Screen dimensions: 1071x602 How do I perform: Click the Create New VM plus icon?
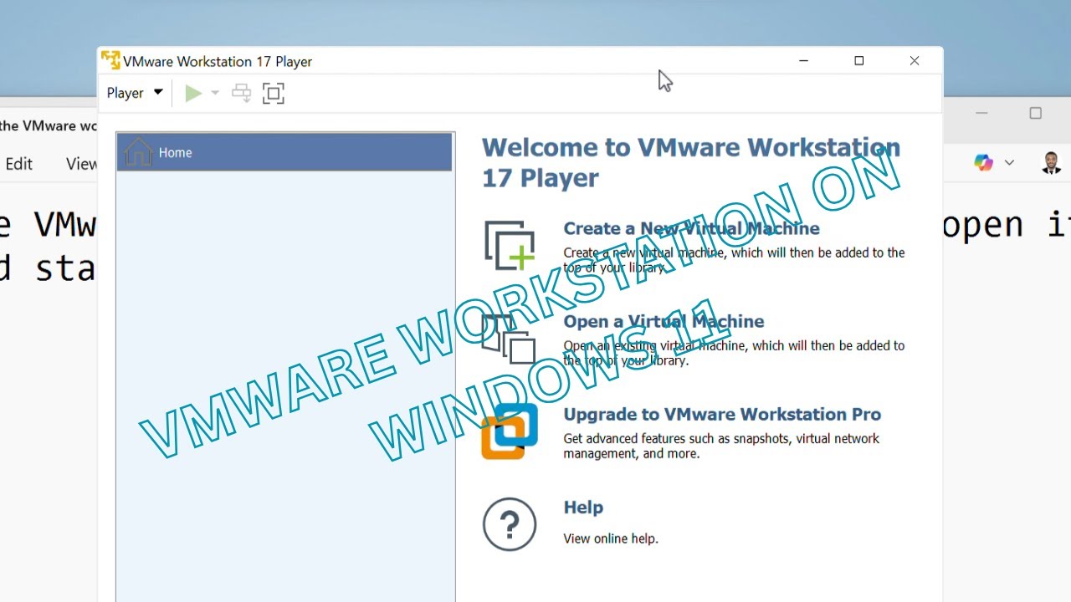510,246
